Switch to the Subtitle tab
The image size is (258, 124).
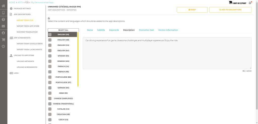click(x=101, y=30)
